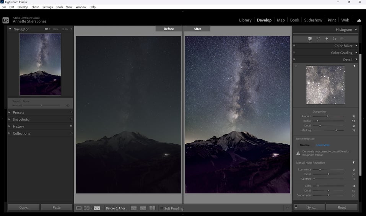
Task: Open the Red Eye Correction tool
Action: tap(335, 39)
